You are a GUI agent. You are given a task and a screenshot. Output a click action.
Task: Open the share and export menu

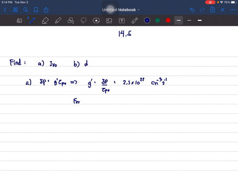tap(46, 10)
